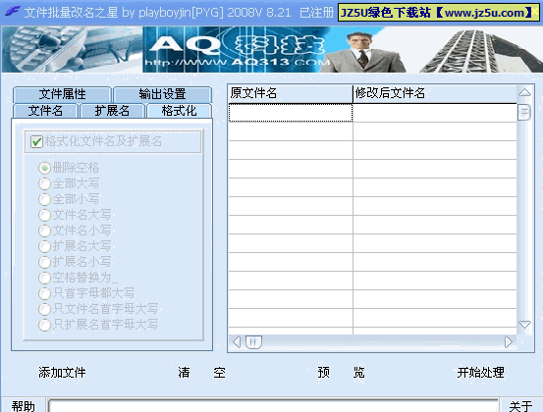Select 只文件名首字母大写 option
This screenshot has height=412, width=543.
pos(44,309)
